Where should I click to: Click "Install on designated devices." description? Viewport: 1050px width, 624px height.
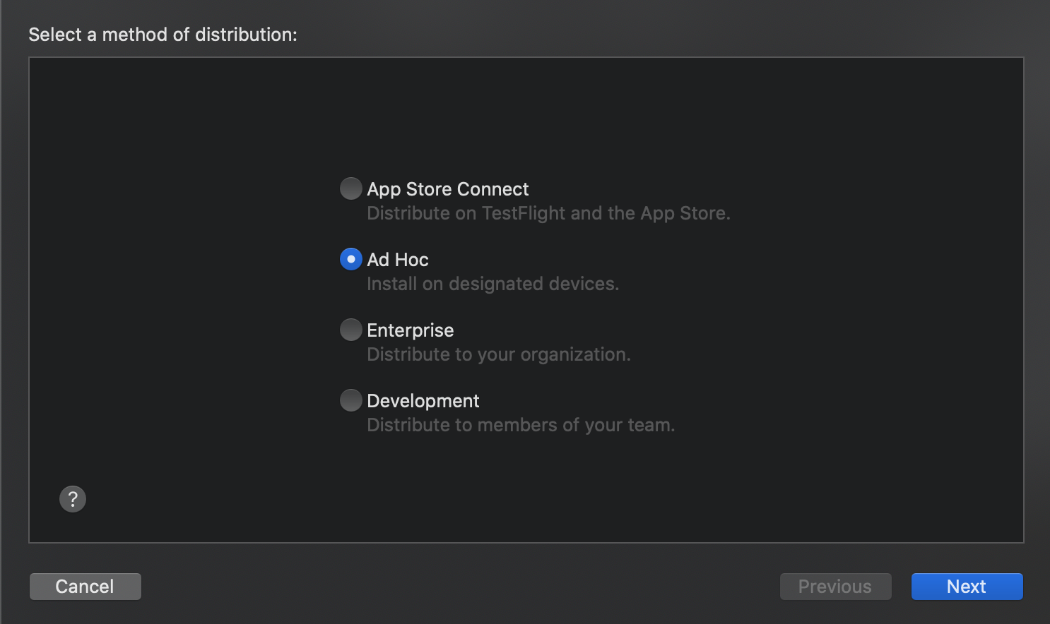492,284
